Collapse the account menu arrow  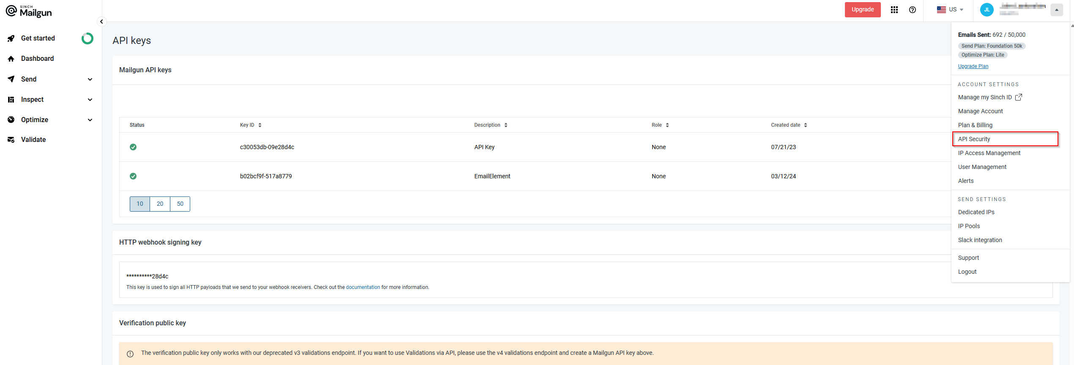pos(1056,10)
